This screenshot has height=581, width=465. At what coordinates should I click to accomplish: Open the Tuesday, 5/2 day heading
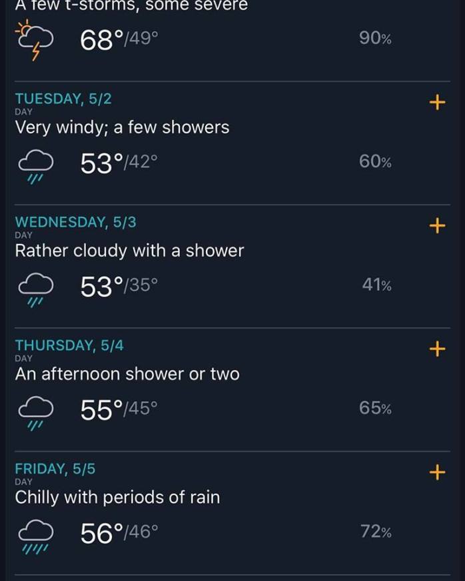[x=63, y=99]
